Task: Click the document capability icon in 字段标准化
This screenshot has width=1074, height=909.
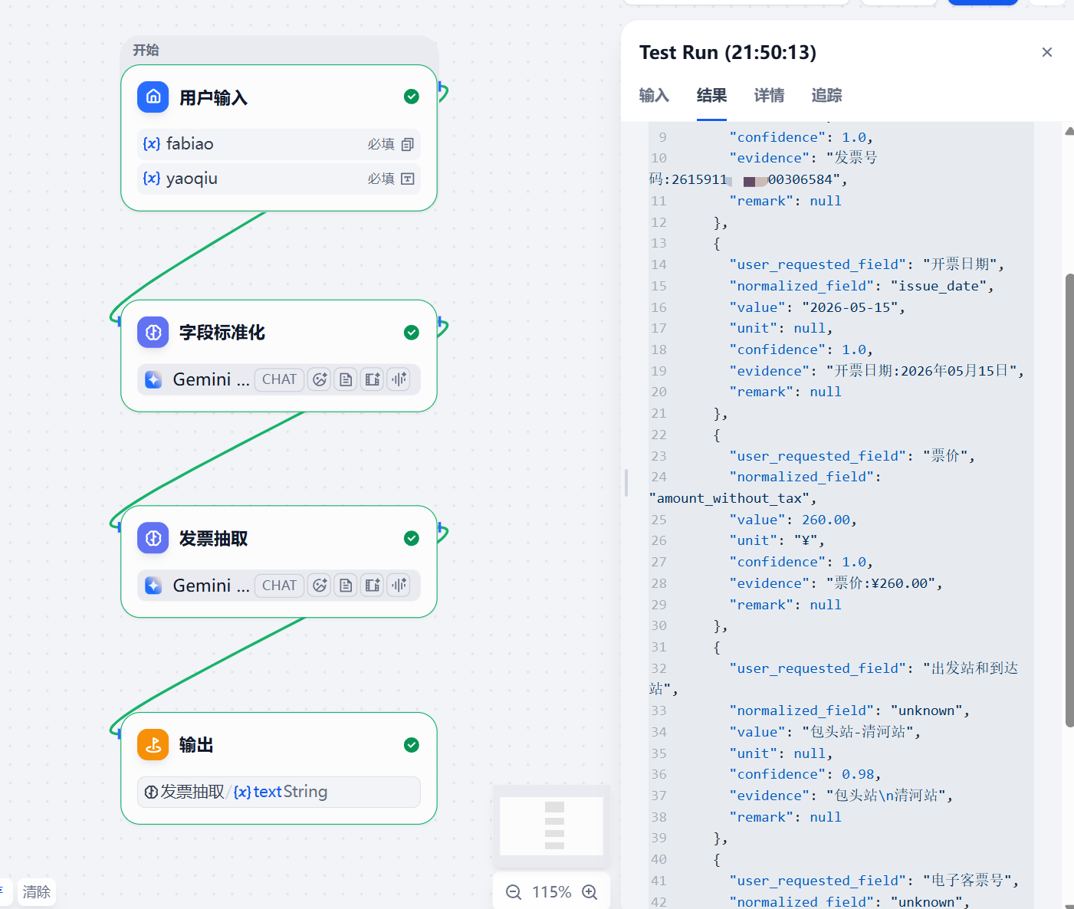Action: pos(347,379)
